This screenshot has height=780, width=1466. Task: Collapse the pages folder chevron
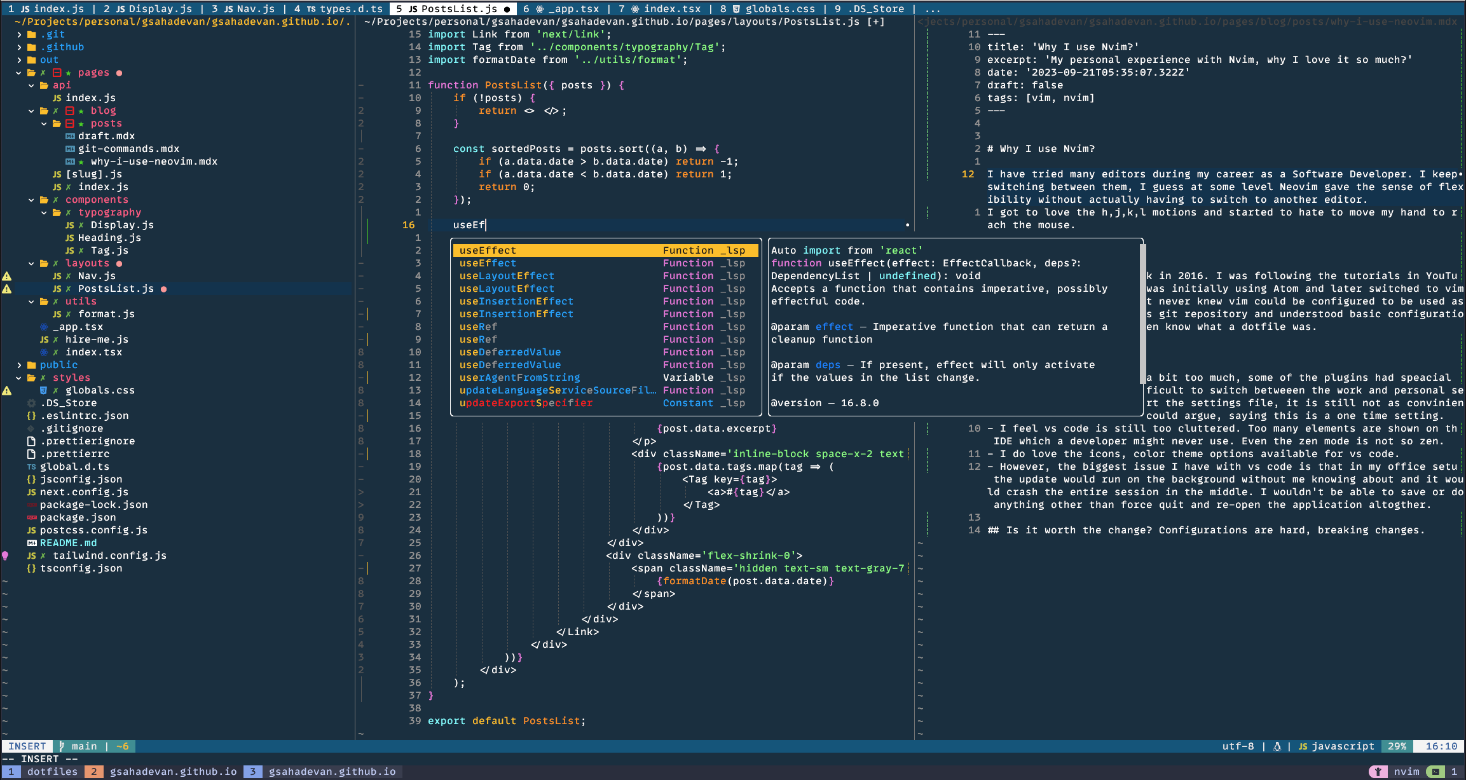pyautogui.click(x=19, y=72)
